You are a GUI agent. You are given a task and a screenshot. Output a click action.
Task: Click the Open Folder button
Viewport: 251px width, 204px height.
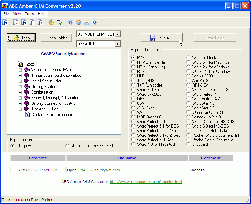[57, 38]
